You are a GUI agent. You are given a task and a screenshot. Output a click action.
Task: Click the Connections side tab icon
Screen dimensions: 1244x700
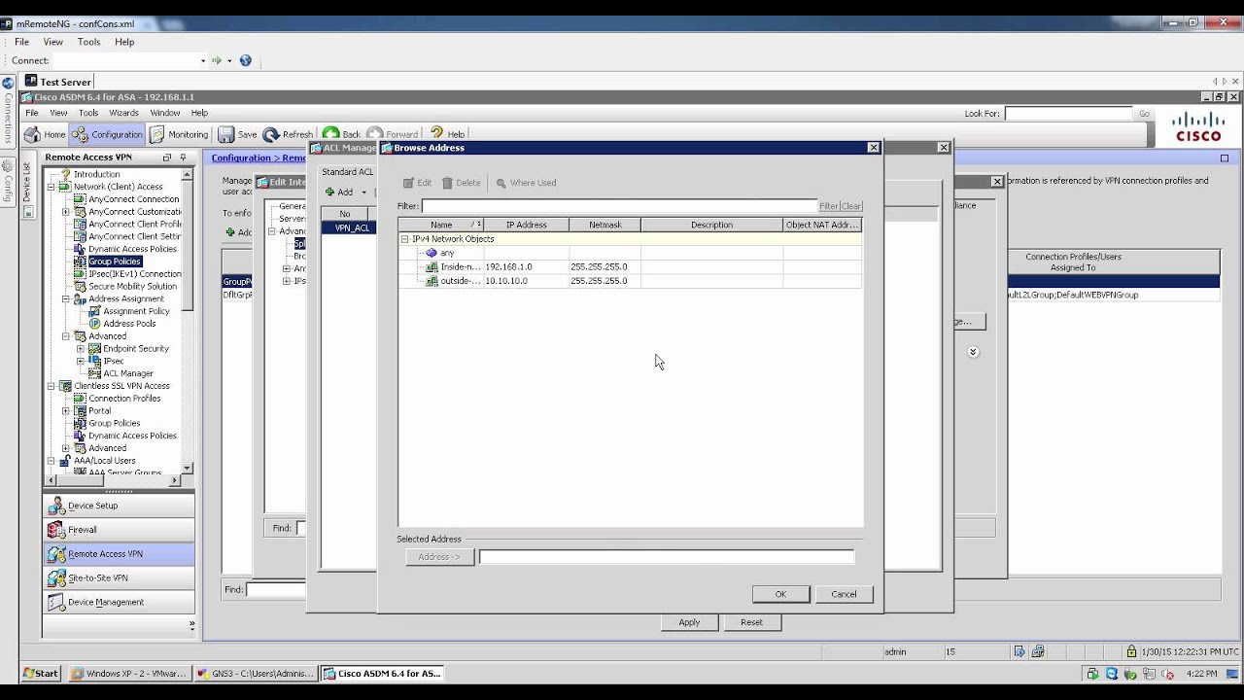point(8,84)
